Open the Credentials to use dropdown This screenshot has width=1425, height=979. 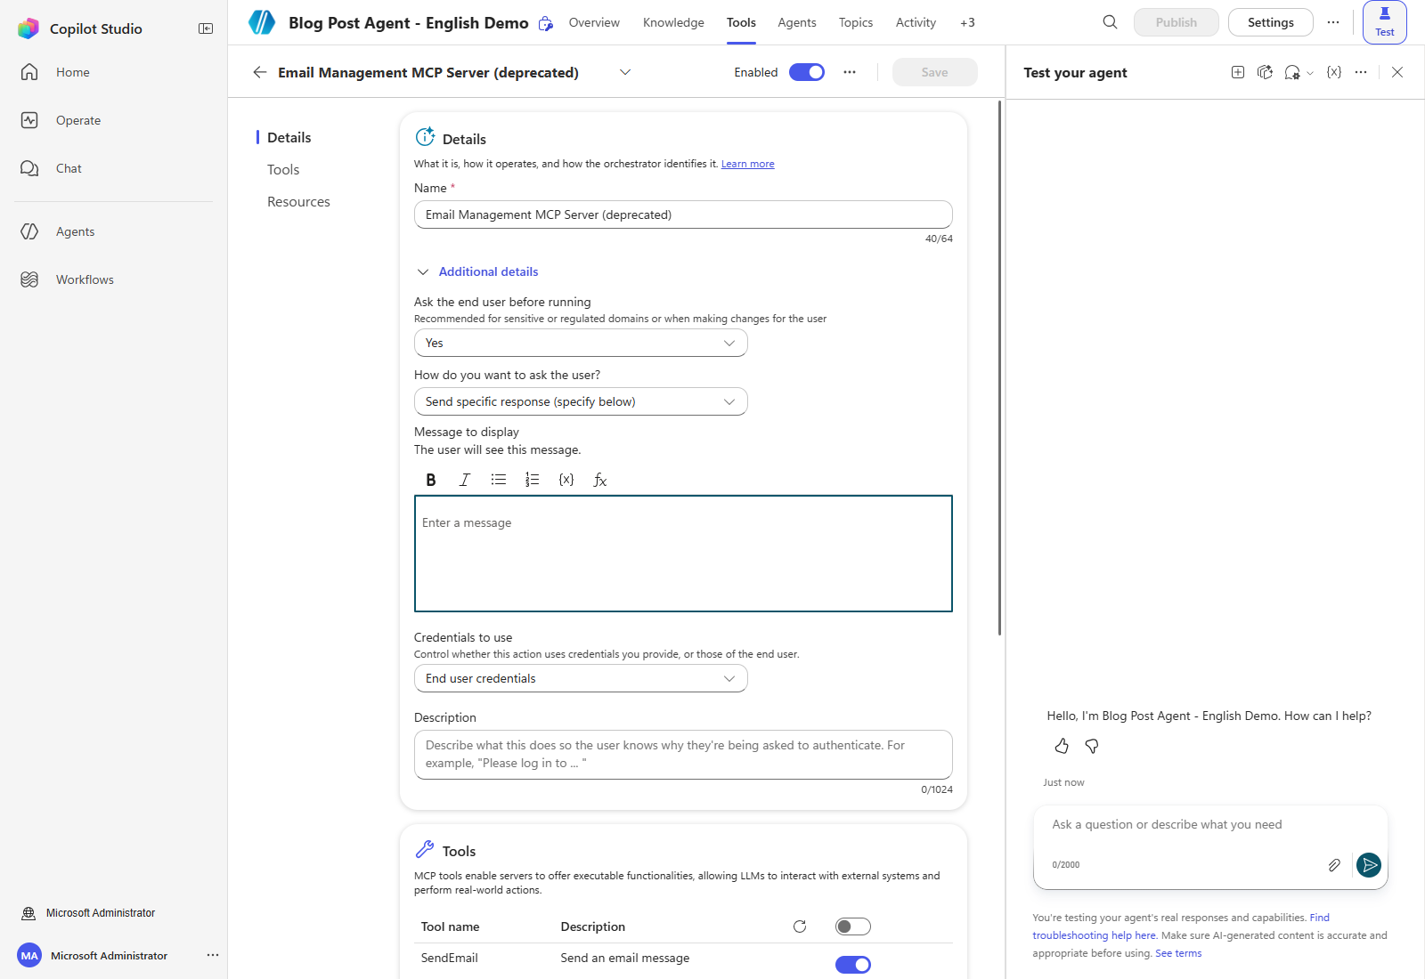(x=581, y=678)
